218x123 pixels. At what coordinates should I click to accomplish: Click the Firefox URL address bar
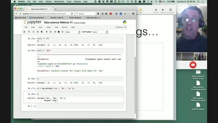point(46,14)
